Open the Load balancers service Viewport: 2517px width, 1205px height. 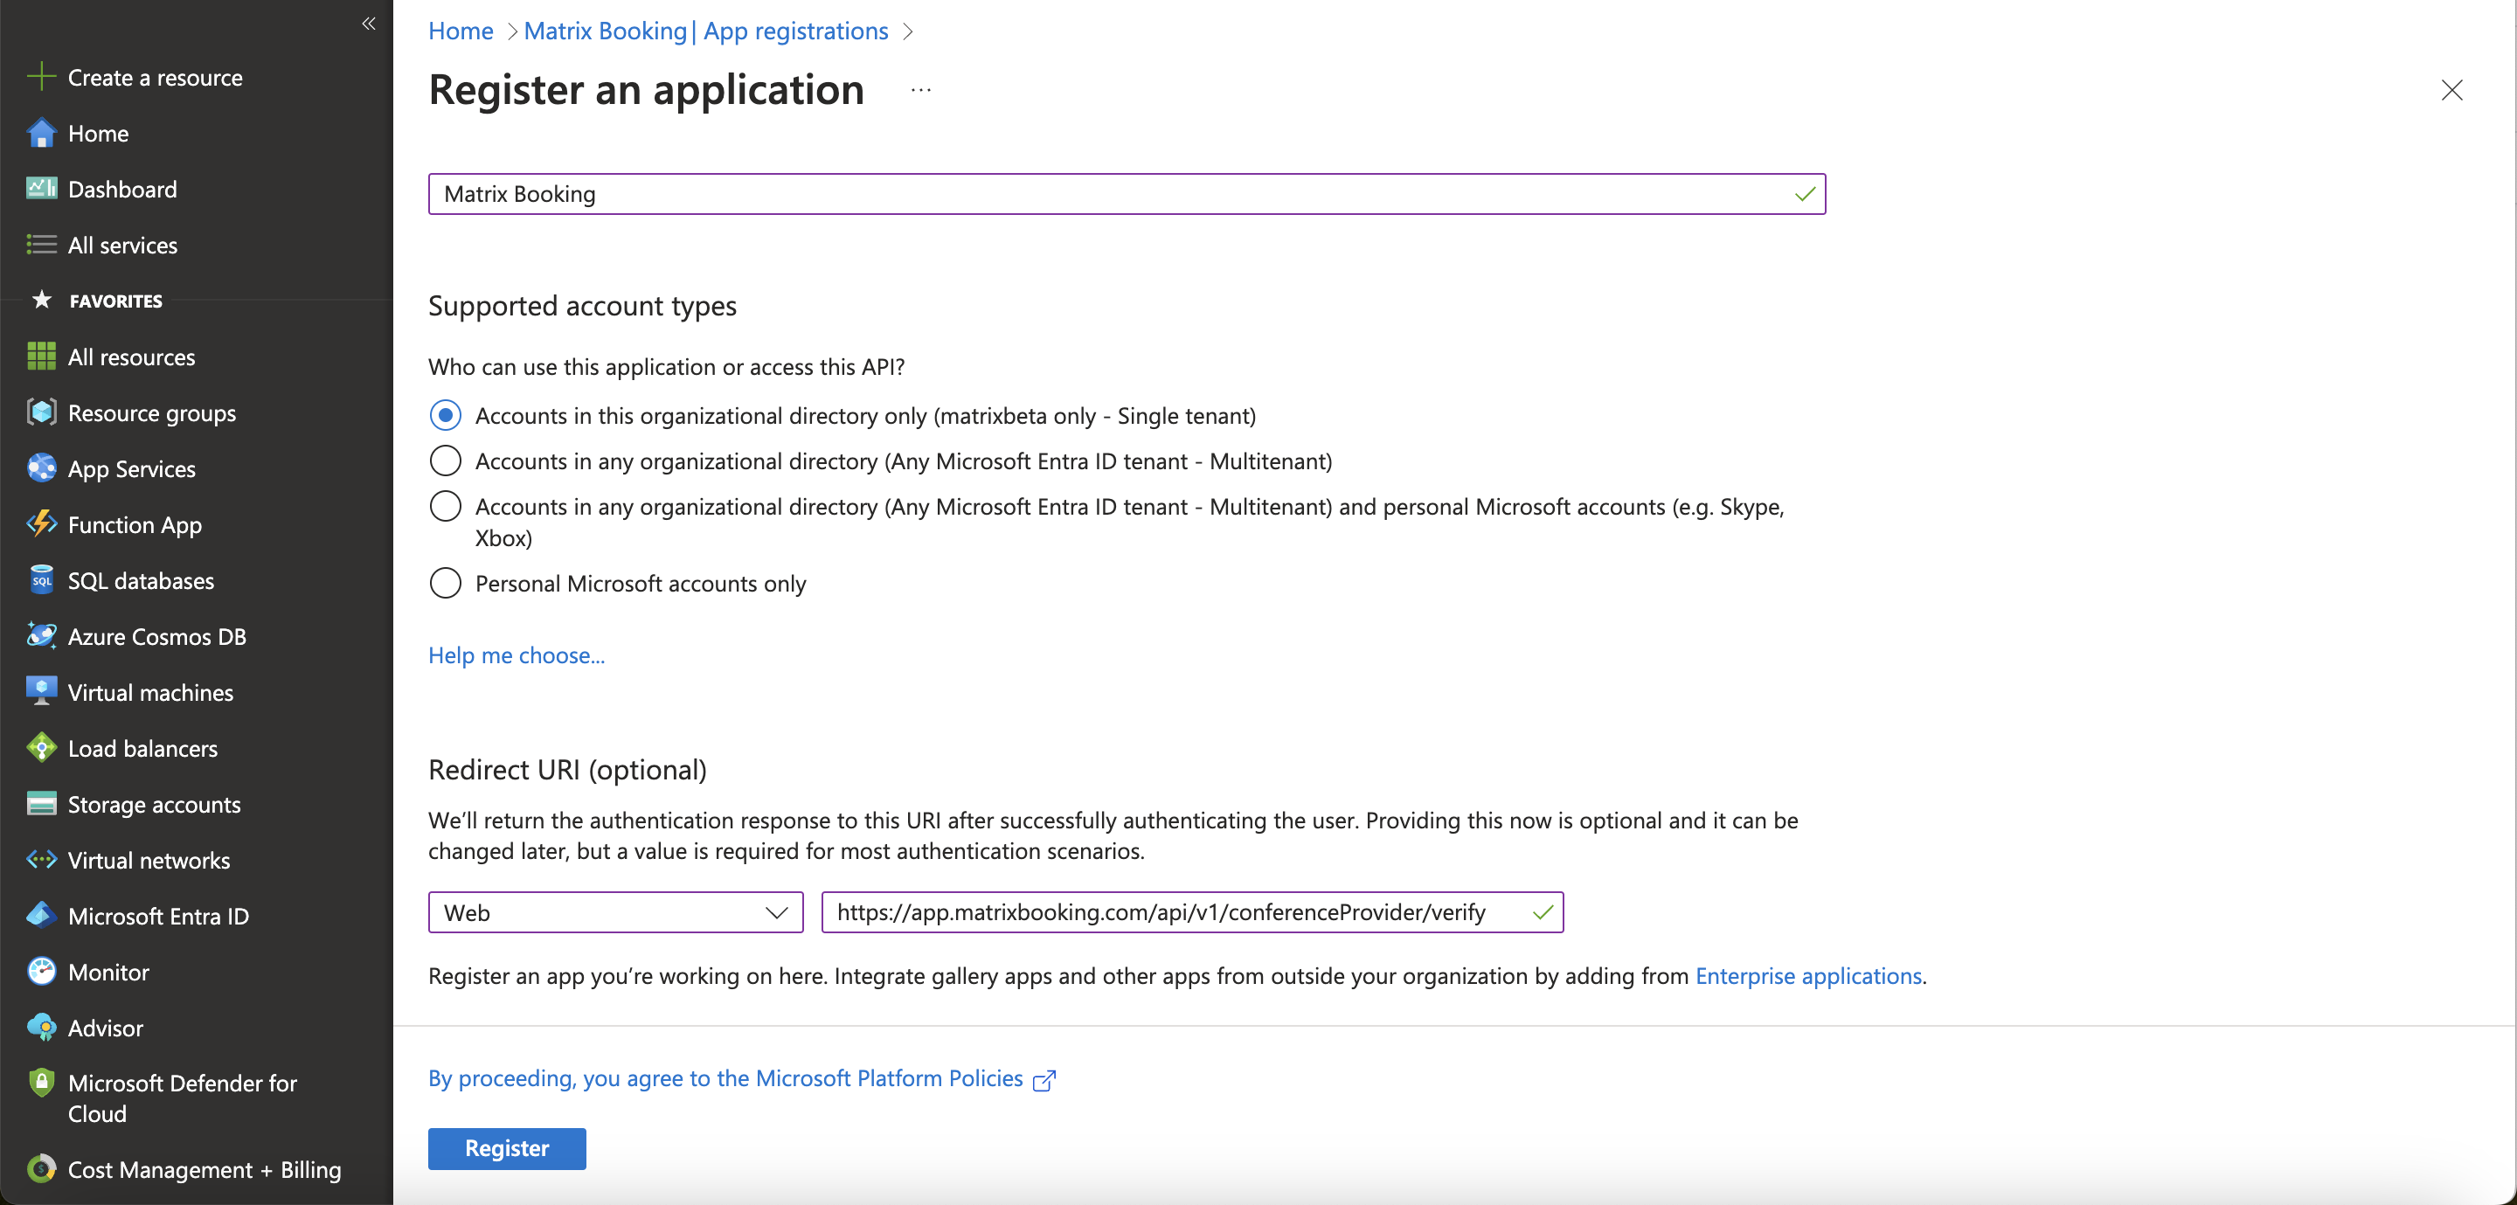tap(143, 748)
